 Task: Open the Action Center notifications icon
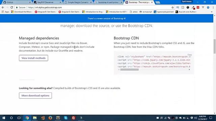point(211,118)
